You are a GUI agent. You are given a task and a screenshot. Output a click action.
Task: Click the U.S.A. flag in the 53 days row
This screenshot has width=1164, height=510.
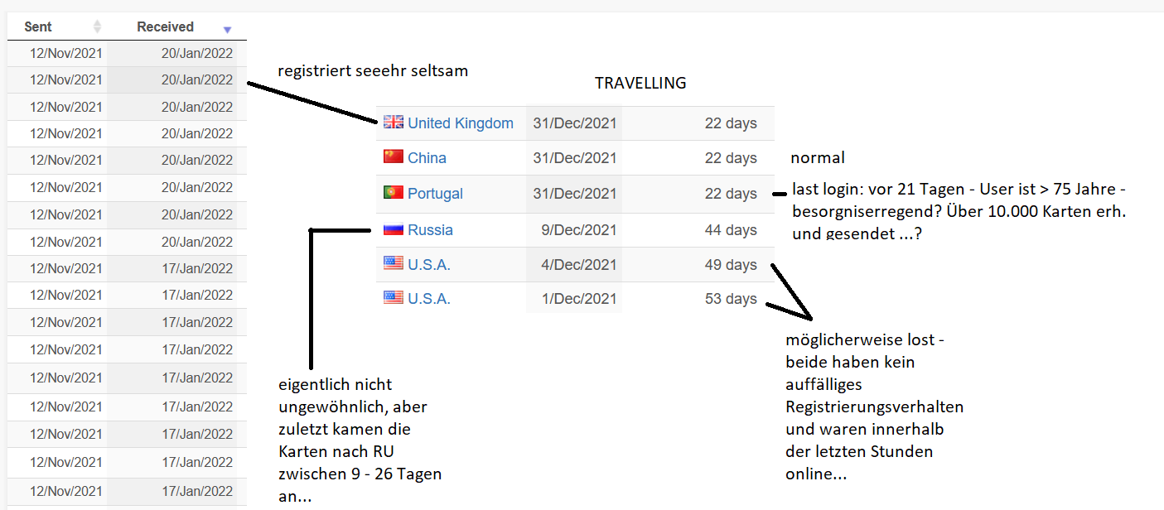pyautogui.click(x=394, y=298)
